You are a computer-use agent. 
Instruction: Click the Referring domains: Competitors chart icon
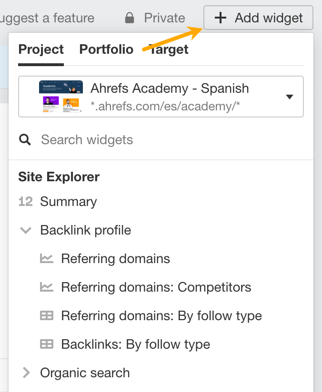(x=47, y=287)
